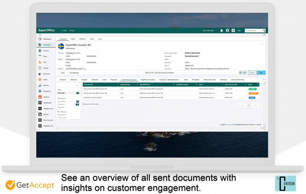Open the Selection sidebar icon

coord(40,74)
